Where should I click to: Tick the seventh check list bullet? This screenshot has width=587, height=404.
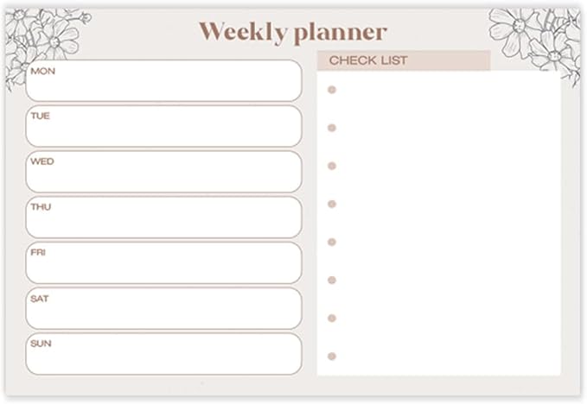pyautogui.click(x=332, y=318)
